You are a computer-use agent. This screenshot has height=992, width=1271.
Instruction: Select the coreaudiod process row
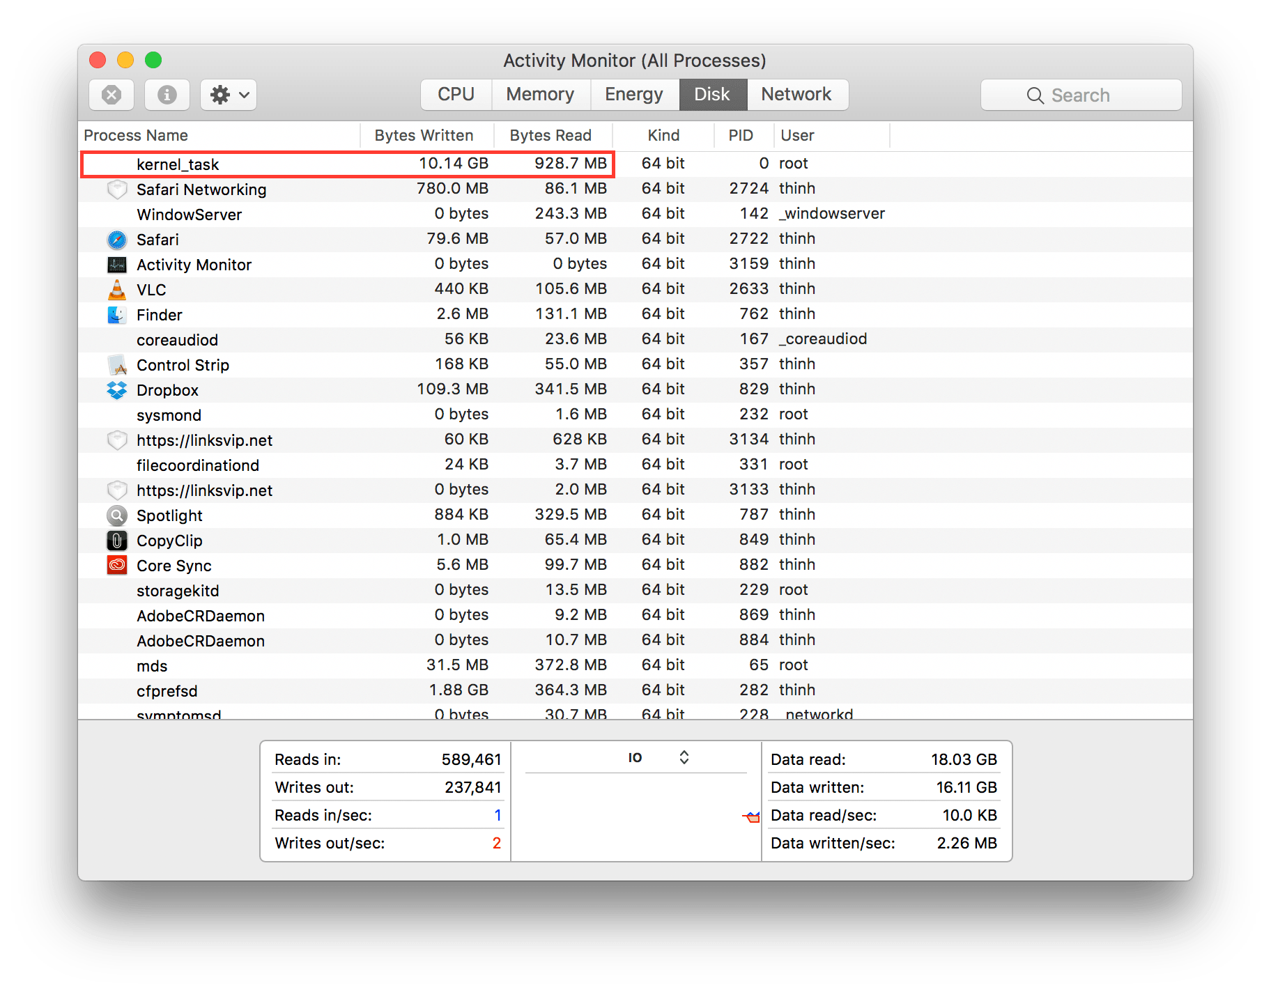[x=635, y=339]
